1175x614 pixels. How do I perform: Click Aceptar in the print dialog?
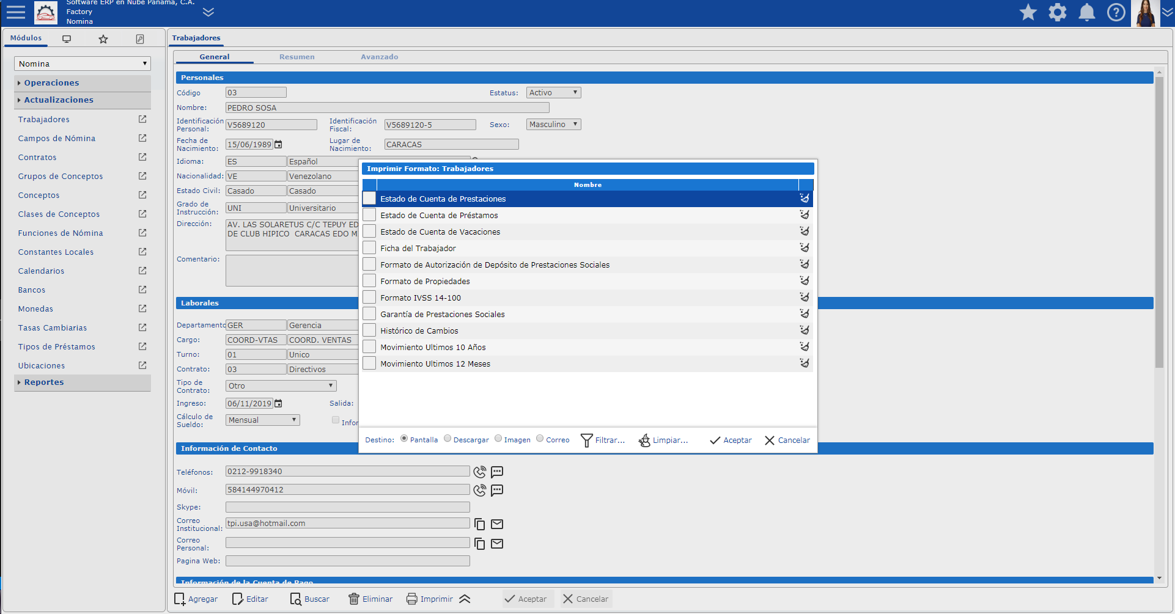[x=731, y=440]
